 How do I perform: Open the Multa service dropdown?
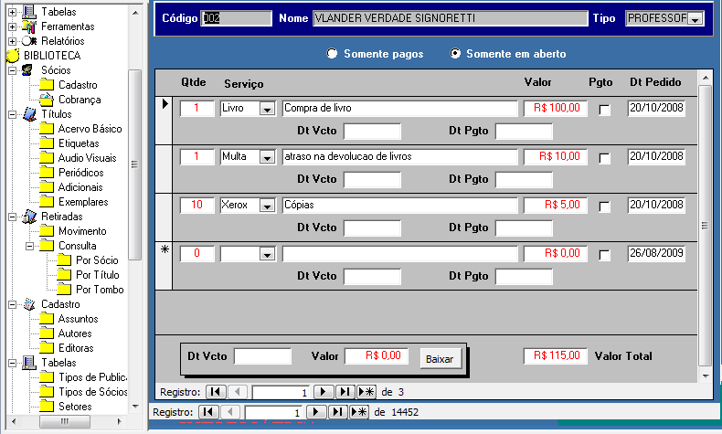tap(267, 157)
